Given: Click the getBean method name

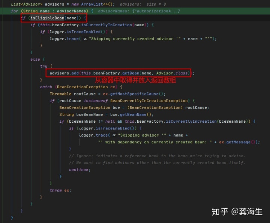Looking at the screenshot, I should tap(131, 73).
